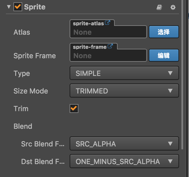This screenshot has height=177, width=189.
Task: Collapse the Sprite component section triangle
Action: [8, 7]
